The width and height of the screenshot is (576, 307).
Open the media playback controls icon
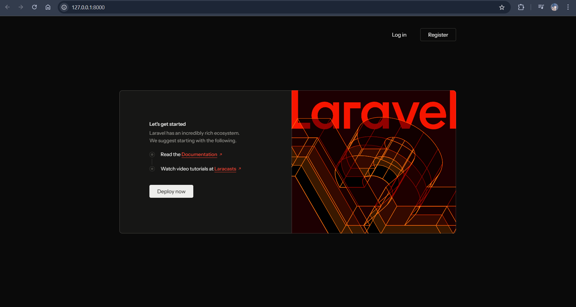point(541,7)
